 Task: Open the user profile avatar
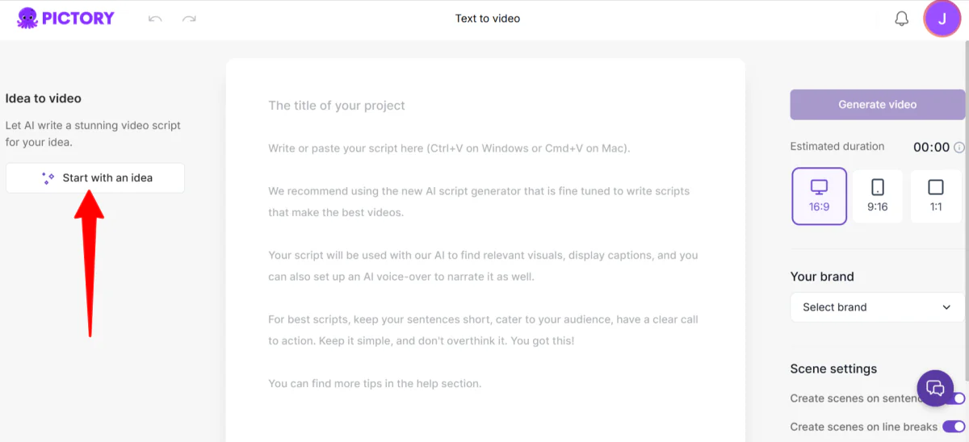[942, 19]
